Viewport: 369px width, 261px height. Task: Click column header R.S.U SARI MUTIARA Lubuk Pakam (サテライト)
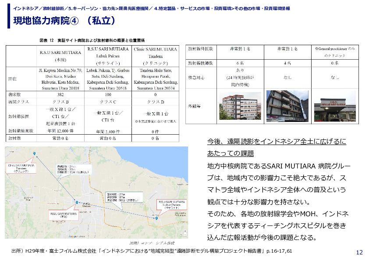108,56
